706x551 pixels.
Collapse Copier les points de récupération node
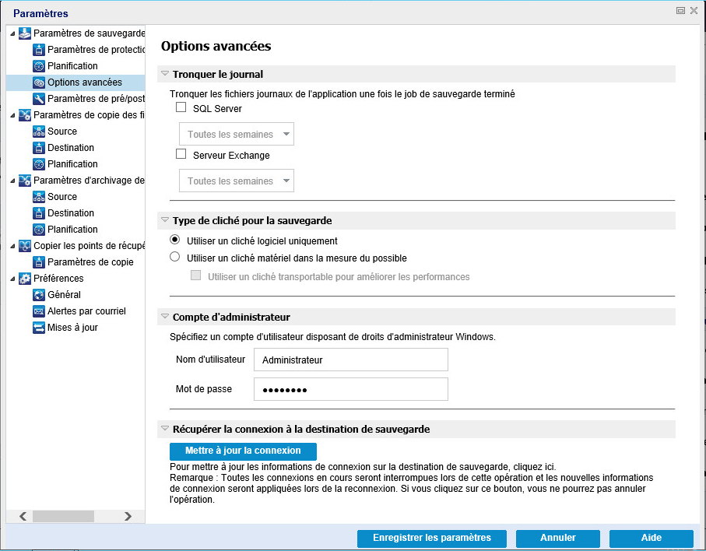(x=12, y=246)
